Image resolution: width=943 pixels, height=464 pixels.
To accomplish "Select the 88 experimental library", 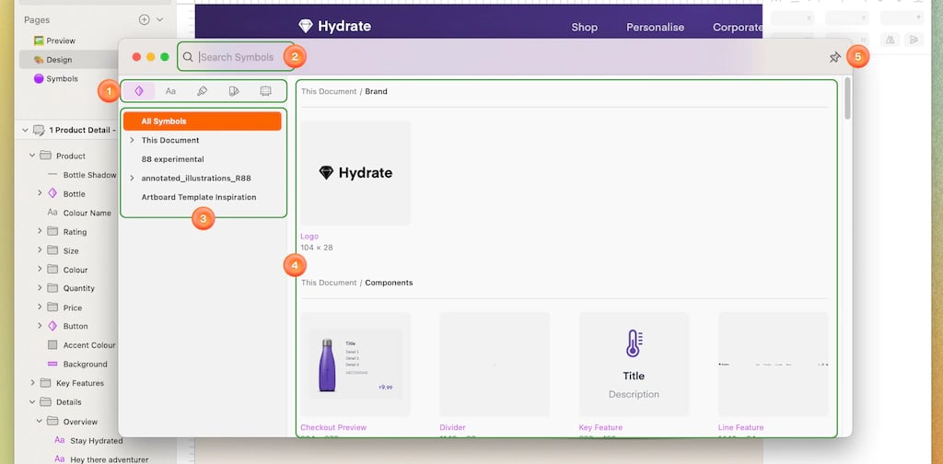I will click(172, 159).
